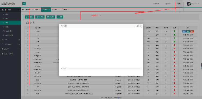Toggle the select-all checkbox in table header

click(27, 27)
